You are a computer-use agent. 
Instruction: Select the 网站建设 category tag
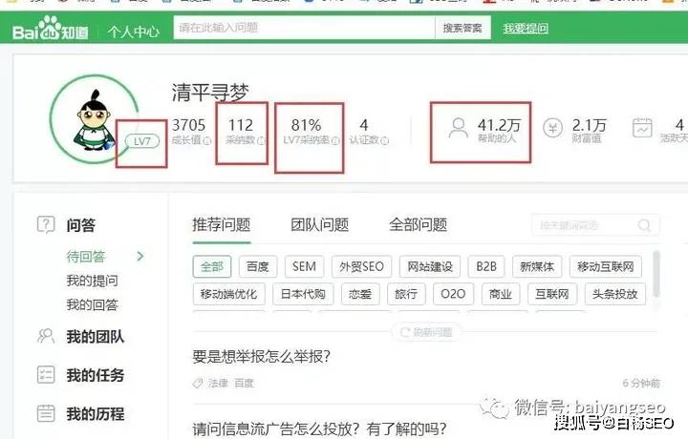(430, 266)
